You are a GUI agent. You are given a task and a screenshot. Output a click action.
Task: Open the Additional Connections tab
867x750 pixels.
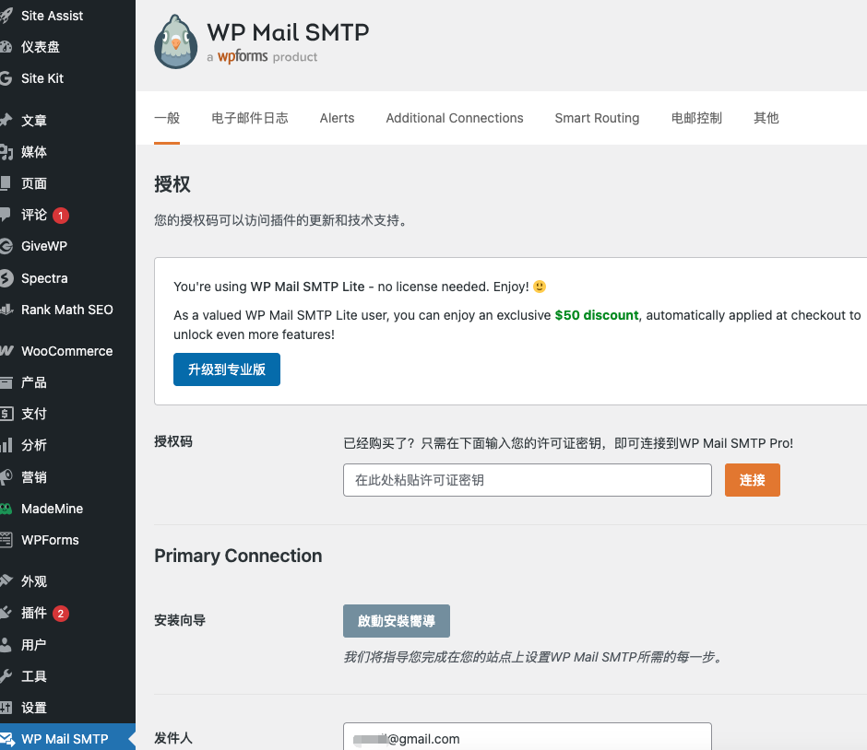tap(454, 118)
